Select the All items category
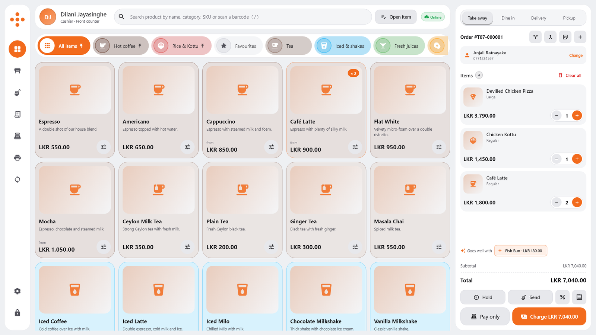This screenshot has height=335, width=596. pyautogui.click(x=64, y=46)
